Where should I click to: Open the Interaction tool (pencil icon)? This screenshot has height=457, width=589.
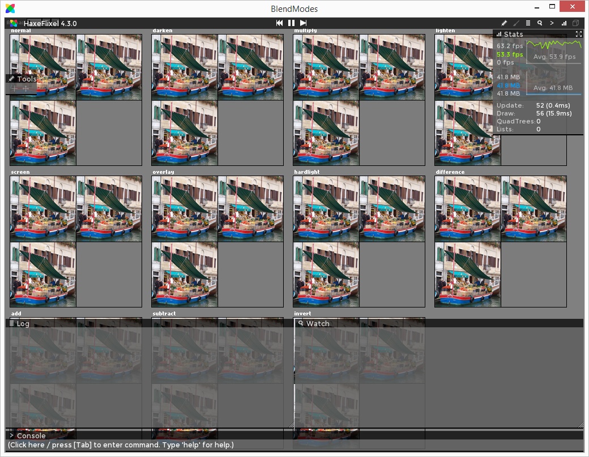tap(504, 23)
